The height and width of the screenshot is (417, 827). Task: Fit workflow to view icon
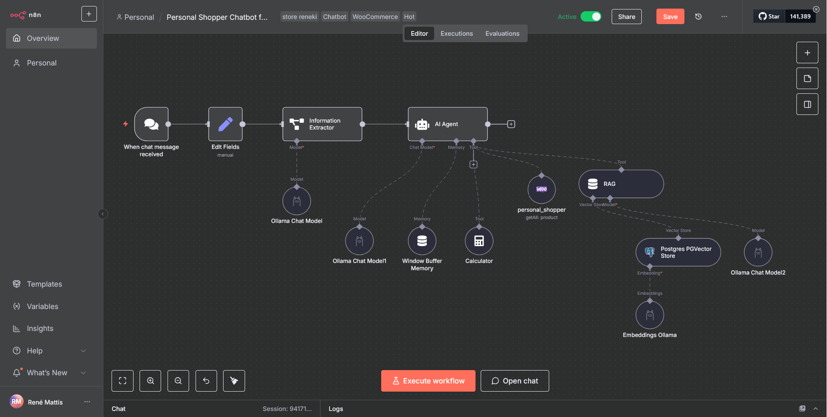[122, 381]
